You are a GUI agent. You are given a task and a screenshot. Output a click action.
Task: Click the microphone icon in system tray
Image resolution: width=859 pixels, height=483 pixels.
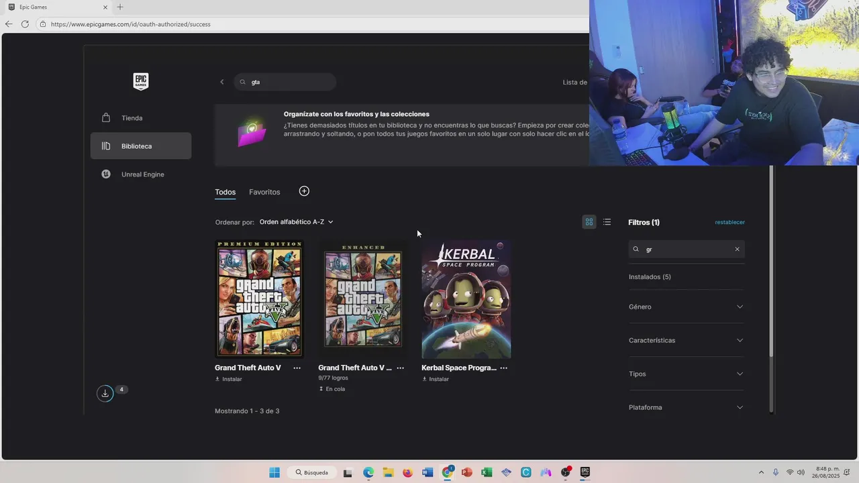(x=776, y=472)
